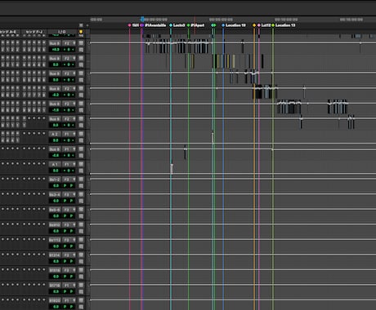This screenshot has width=376, height=310.
Task: Open the F2 dropdown on the -1.8 volume track
Action: point(69,104)
